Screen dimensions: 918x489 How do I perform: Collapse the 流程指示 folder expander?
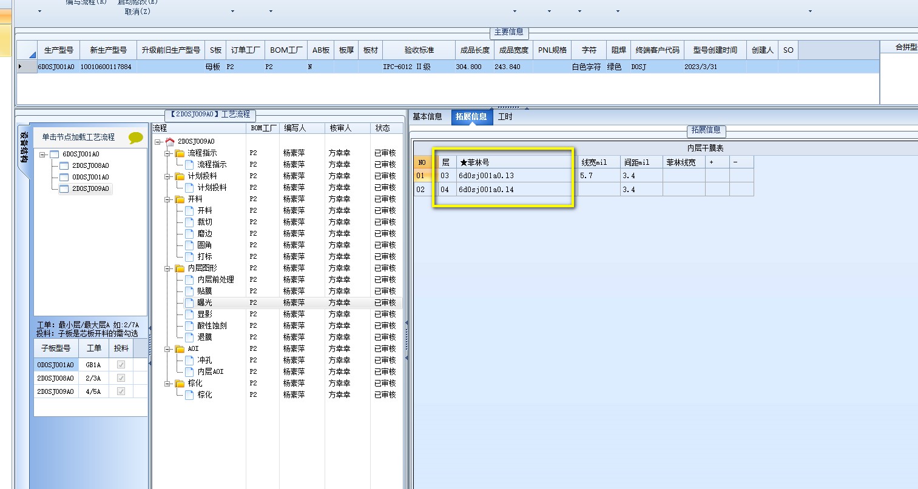(x=167, y=153)
